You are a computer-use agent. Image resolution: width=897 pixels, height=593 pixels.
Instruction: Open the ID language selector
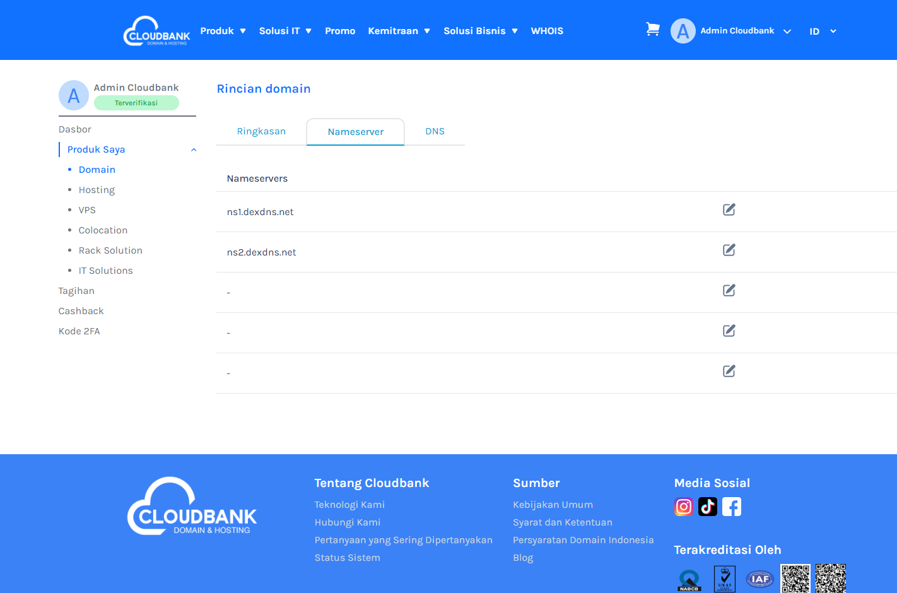823,32
